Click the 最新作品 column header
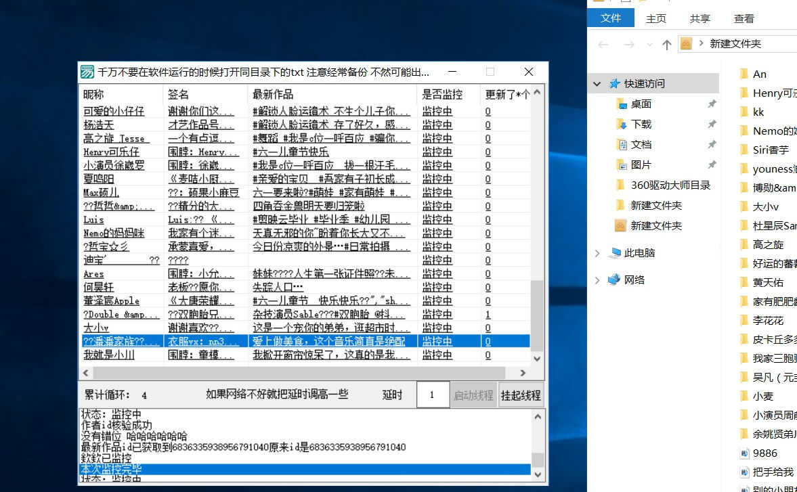The image size is (797, 492). (333, 95)
